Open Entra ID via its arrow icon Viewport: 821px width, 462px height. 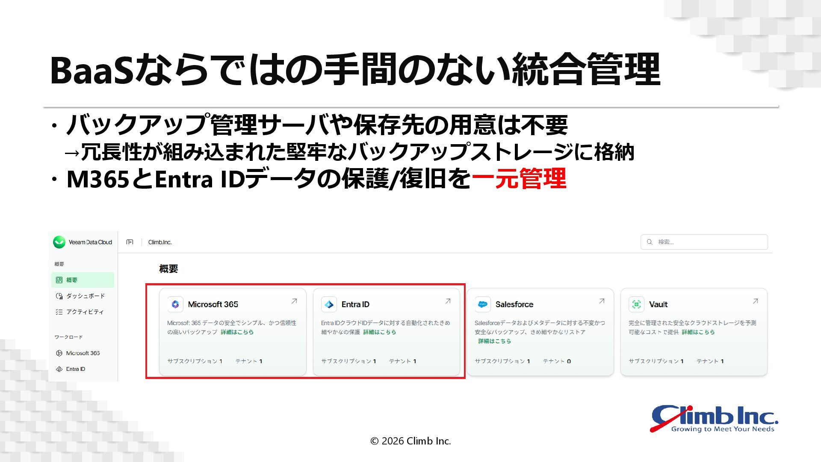coord(448,301)
